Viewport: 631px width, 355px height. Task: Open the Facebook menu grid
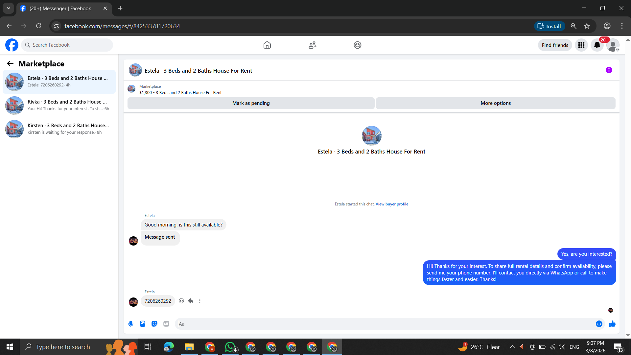pos(581,45)
